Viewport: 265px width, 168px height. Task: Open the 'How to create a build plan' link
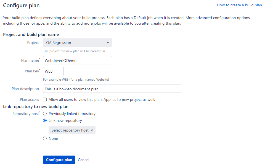click(x=239, y=5)
